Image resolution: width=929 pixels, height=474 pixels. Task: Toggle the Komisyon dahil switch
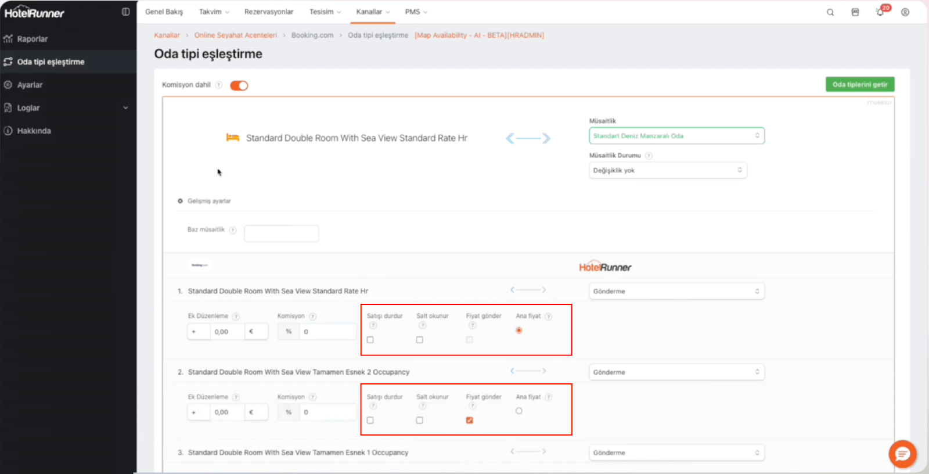tap(239, 85)
